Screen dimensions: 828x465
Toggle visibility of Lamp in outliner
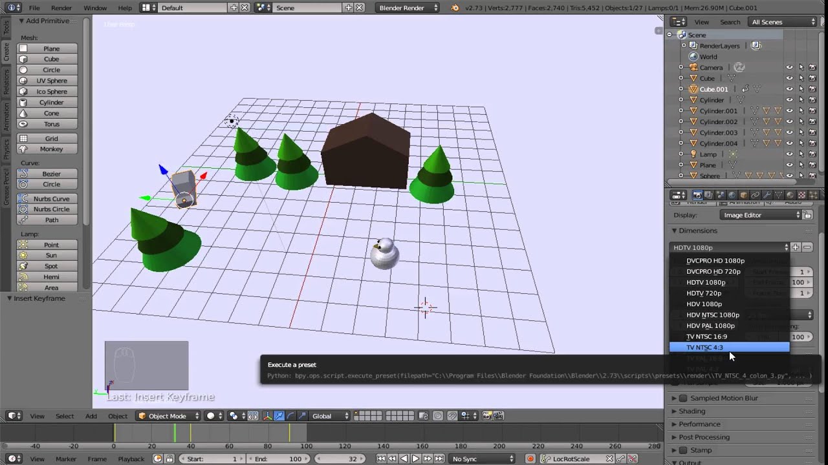[789, 154]
